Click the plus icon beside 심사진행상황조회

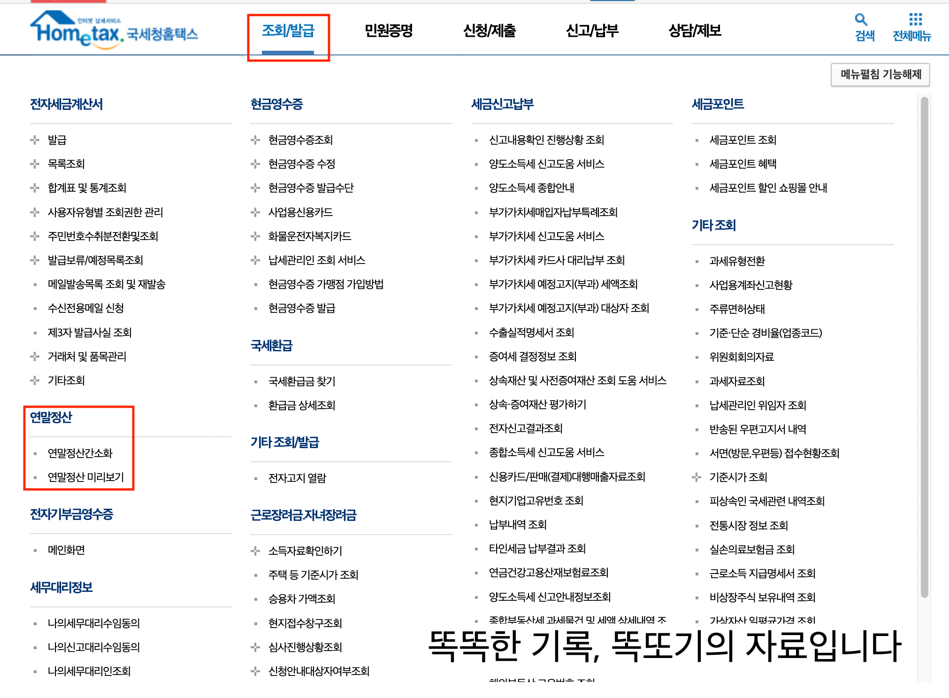click(255, 647)
